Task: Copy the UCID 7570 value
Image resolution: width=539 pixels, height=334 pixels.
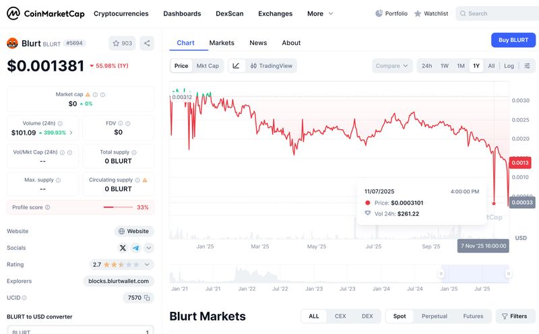Action: click(x=148, y=298)
